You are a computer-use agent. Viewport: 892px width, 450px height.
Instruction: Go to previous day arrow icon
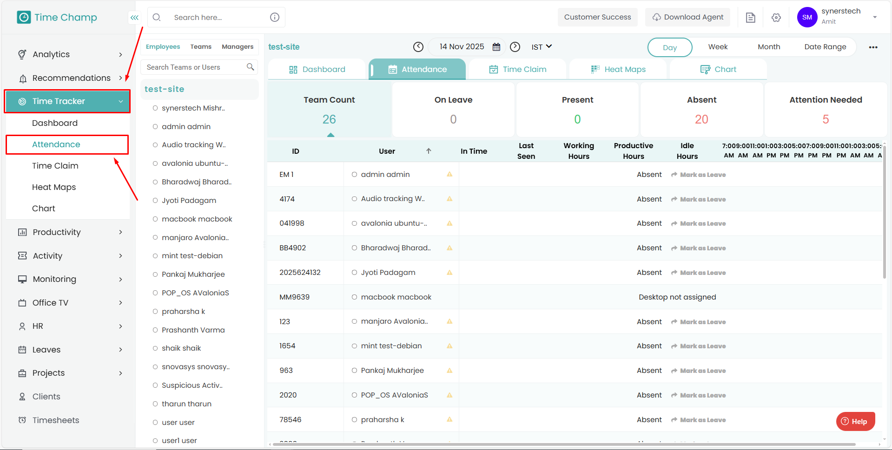pos(418,47)
